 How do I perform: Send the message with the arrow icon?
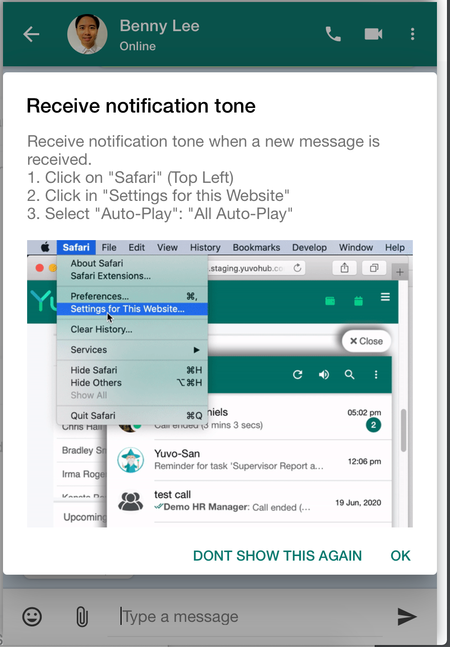tap(407, 616)
